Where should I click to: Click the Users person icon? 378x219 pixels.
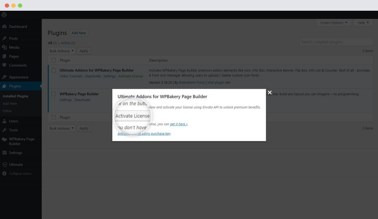click(4, 121)
